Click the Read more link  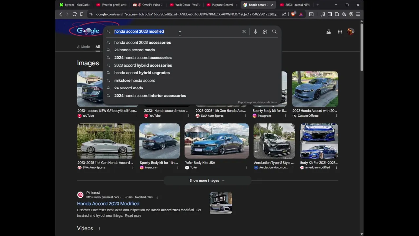[x=133, y=216]
